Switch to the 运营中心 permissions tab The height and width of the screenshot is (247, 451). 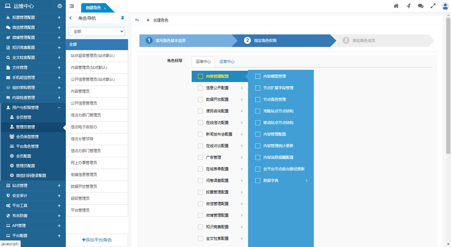point(227,62)
